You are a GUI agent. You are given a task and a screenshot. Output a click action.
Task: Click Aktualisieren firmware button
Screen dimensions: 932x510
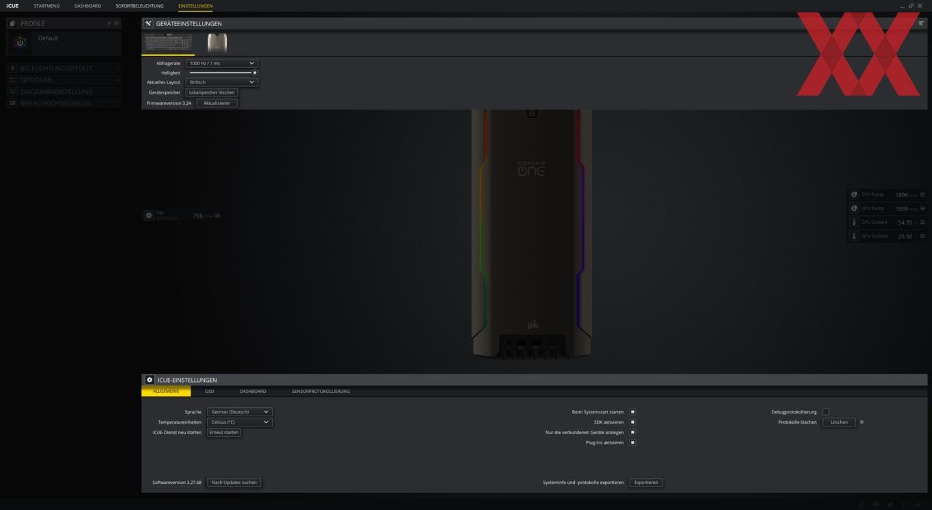[217, 103]
